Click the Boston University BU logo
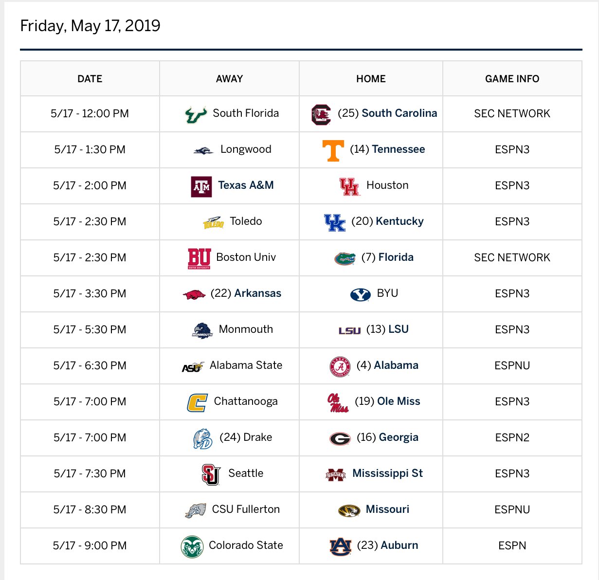The height and width of the screenshot is (580, 599). pyautogui.click(x=199, y=258)
